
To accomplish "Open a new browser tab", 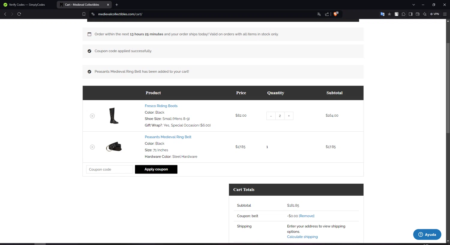I will click(x=117, y=5).
